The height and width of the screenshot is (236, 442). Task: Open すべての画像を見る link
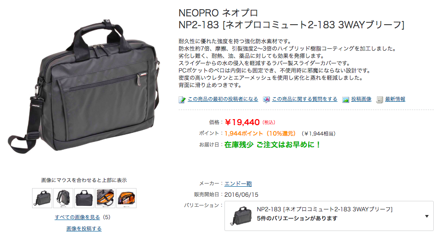[x=77, y=217]
